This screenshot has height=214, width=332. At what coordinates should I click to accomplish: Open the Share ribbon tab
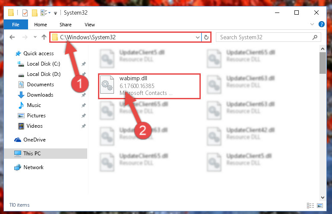click(x=66, y=25)
